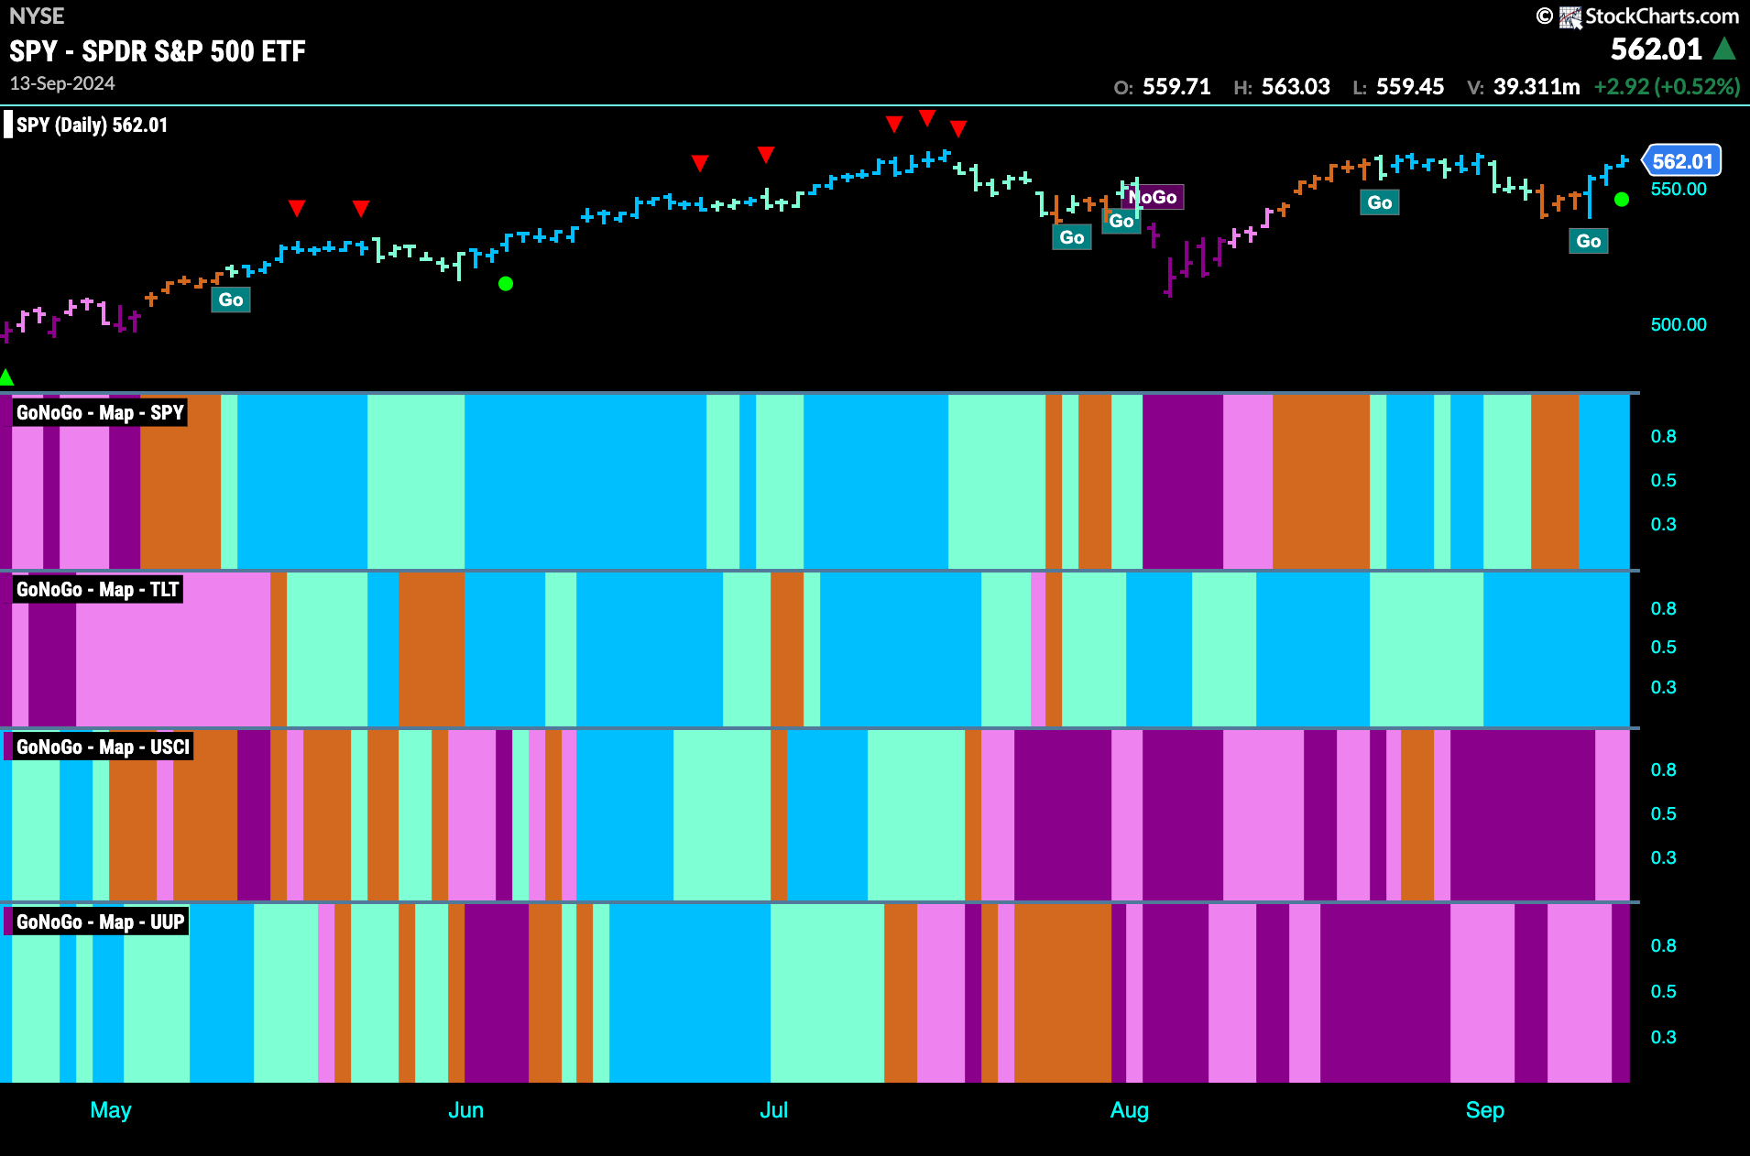Click the SPY - SPDR S&P 500 ETF title
This screenshot has width=1750, height=1156.
pos(158,51)
